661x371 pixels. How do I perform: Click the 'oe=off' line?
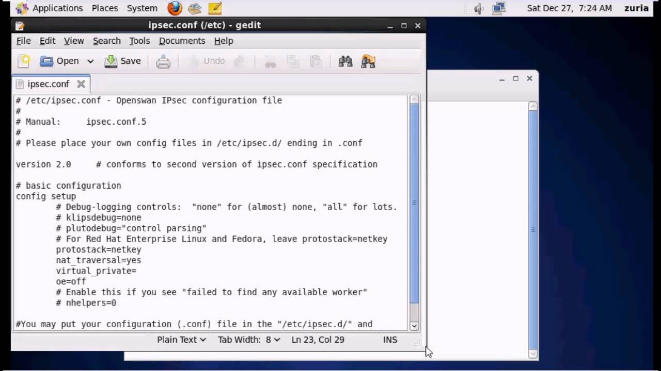pyautogui.click(x=71, y=281)
